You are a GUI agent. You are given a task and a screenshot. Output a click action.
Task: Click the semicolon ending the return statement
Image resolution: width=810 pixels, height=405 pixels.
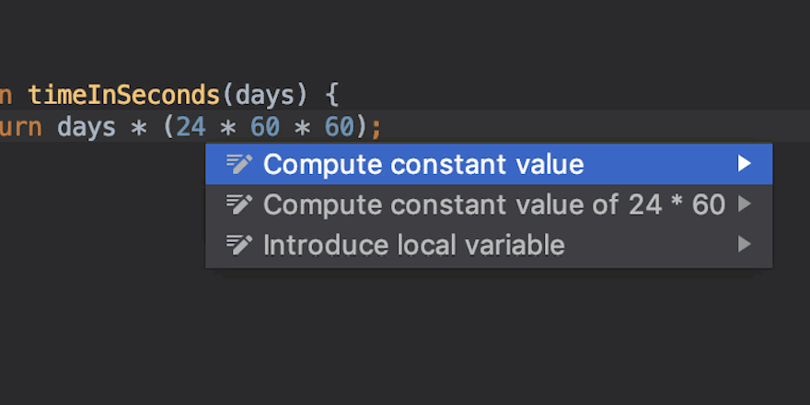(376, 126)
